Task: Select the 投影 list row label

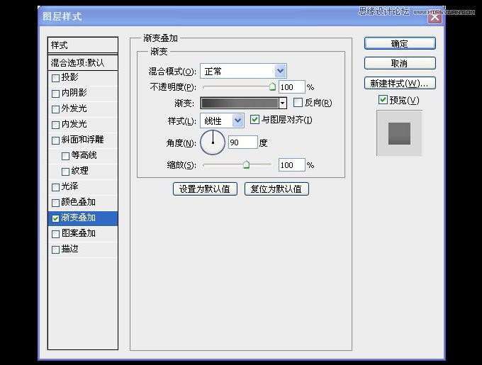Action: pyautogui.click(x=69, y=77)
